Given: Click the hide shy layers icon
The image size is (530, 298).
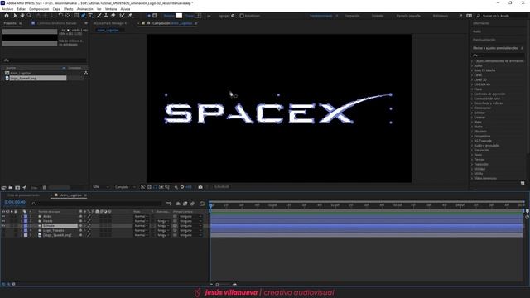Looking at the screenshot, I should coord(178,204).
